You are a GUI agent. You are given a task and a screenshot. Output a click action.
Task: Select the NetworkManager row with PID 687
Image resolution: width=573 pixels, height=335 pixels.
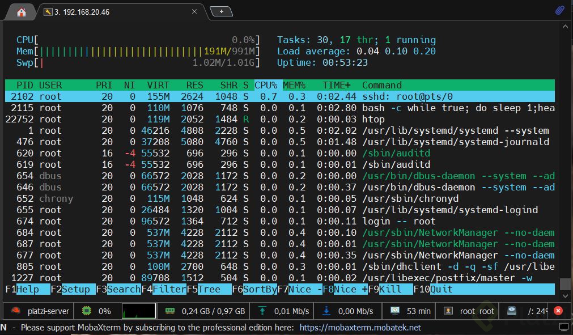[x=280, y=244]
